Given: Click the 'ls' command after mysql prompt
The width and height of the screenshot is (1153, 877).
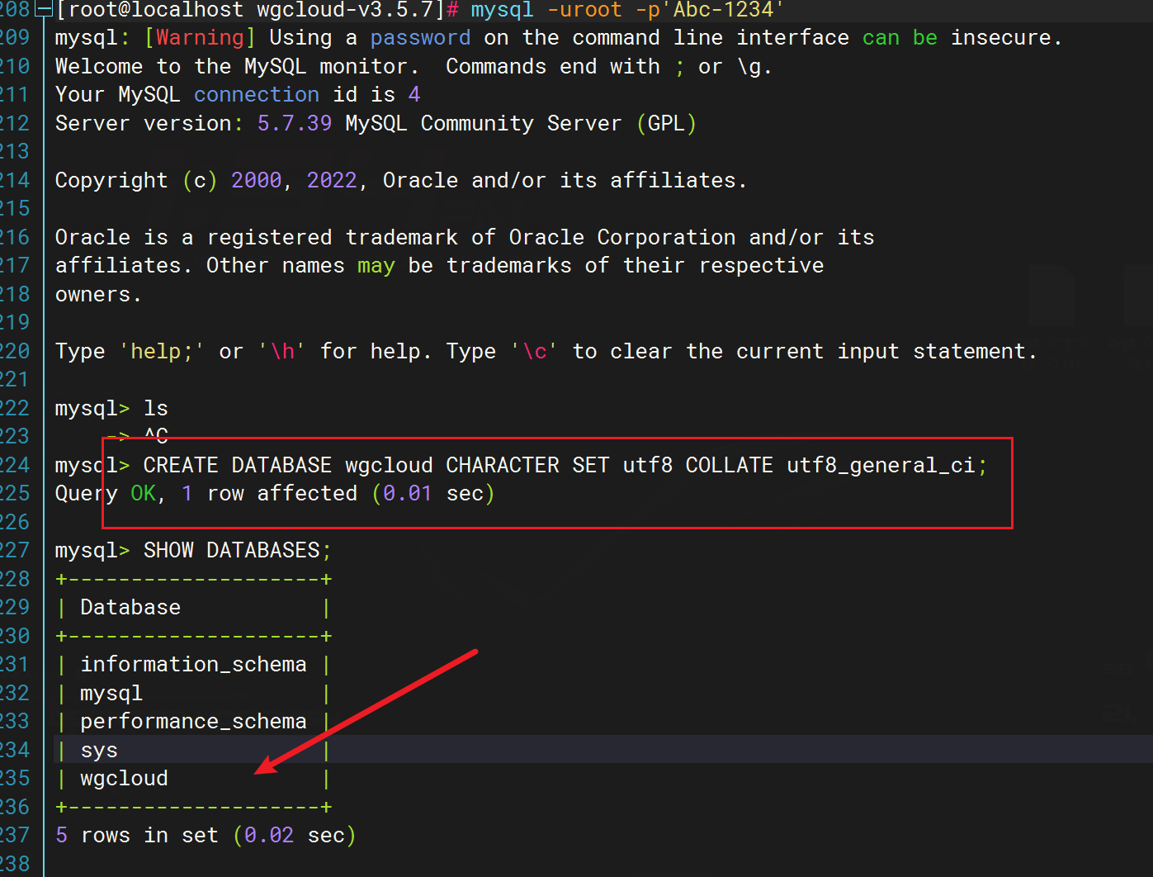Looking at the screenshot, I should click(156, 409).
